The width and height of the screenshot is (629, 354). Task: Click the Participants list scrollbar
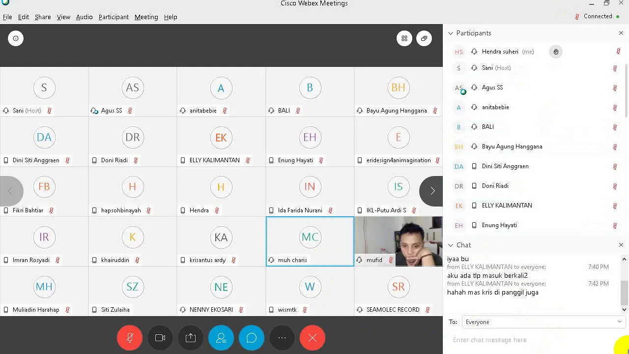point(626,91)
